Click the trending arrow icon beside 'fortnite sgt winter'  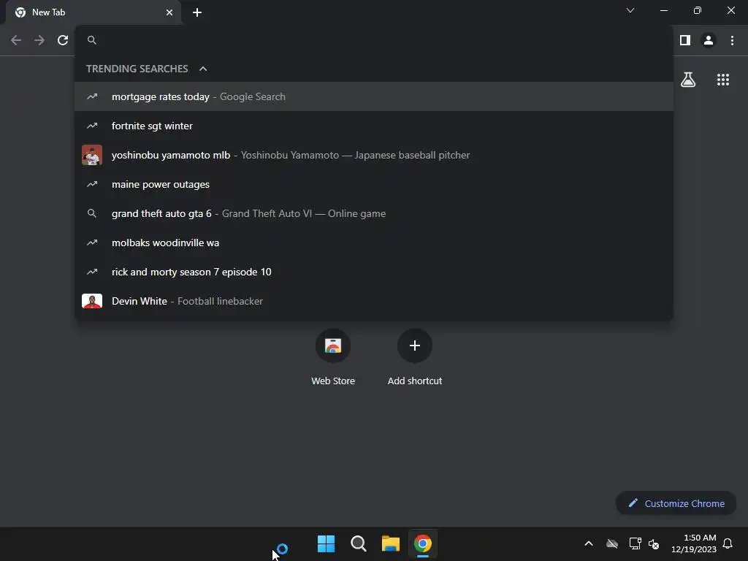(x=92, y=126)
